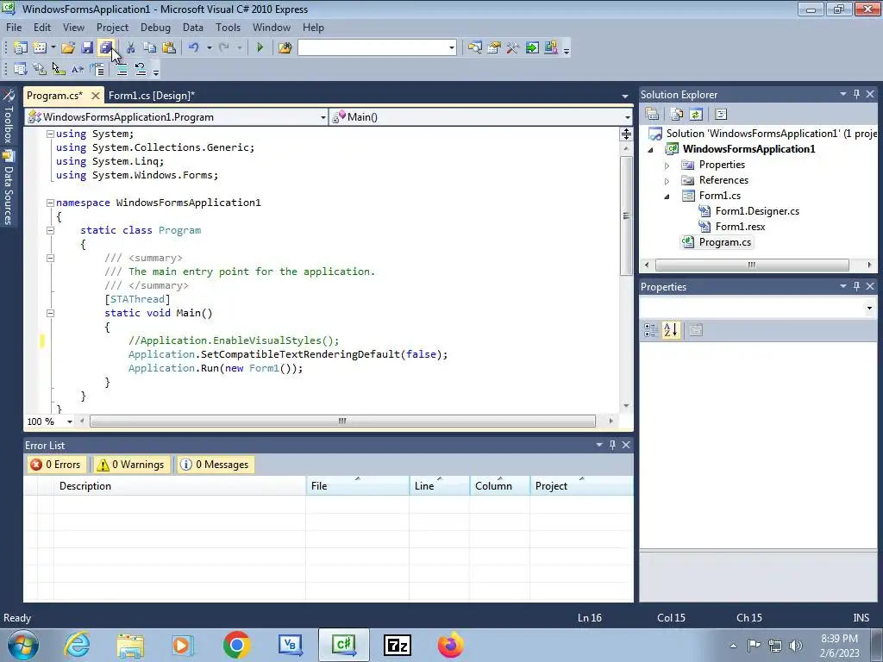The height and width of the screenshot is (662, 883).
Task: Click the editor split window handle
Action: point(626,134)
